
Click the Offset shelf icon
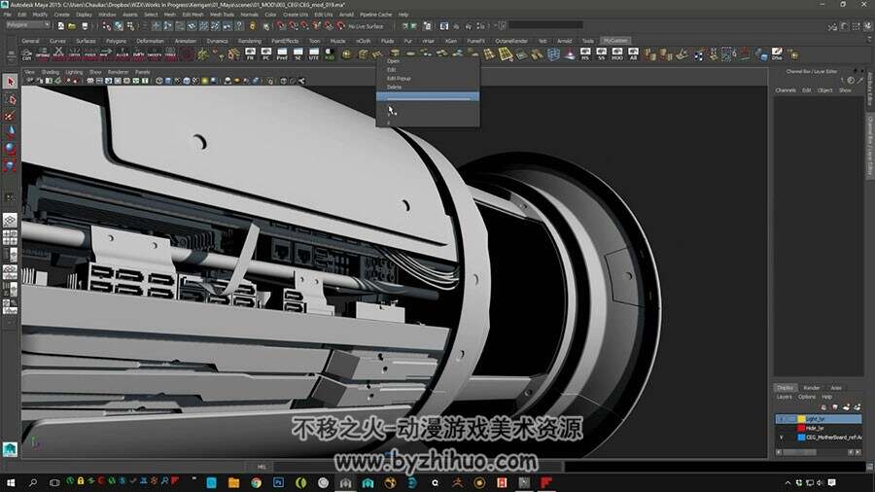click(43, 54)
